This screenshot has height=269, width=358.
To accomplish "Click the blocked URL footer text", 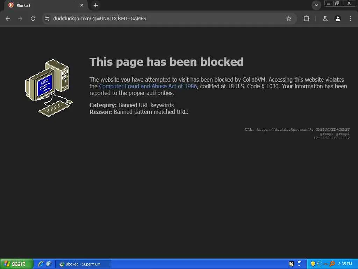I will 297,130.
